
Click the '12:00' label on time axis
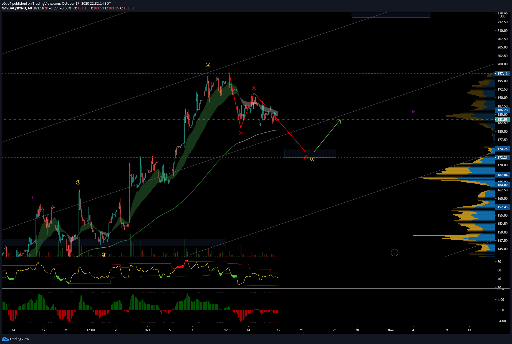[x=90, y=330]
